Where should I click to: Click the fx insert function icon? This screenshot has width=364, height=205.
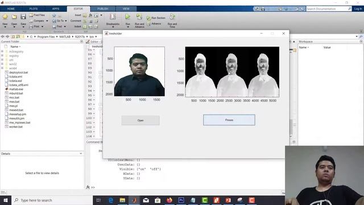pos(90,15)
